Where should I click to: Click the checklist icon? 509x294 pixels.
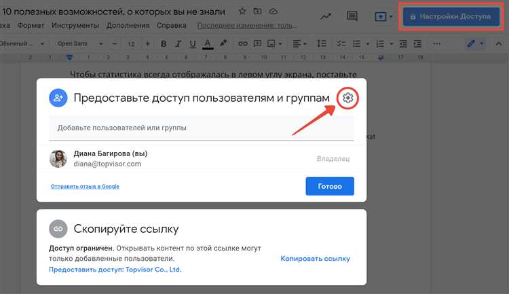pyautogui.click(x=341, y=43)
